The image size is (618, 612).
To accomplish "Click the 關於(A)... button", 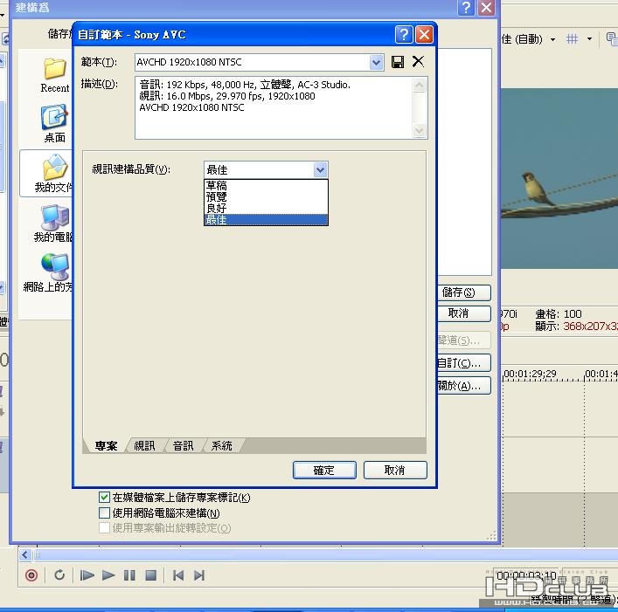I will tap(464, 385).
